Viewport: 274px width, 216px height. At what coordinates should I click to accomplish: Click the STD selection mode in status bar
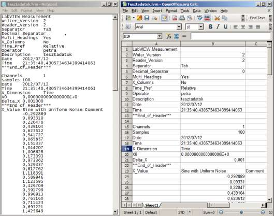pos(181,212)
